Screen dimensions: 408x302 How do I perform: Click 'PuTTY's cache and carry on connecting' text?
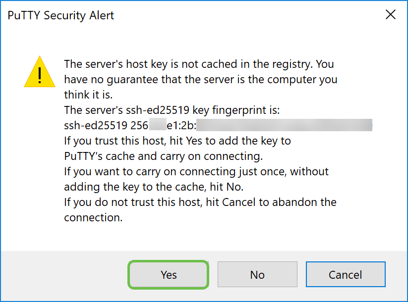[x=163, y=156]
